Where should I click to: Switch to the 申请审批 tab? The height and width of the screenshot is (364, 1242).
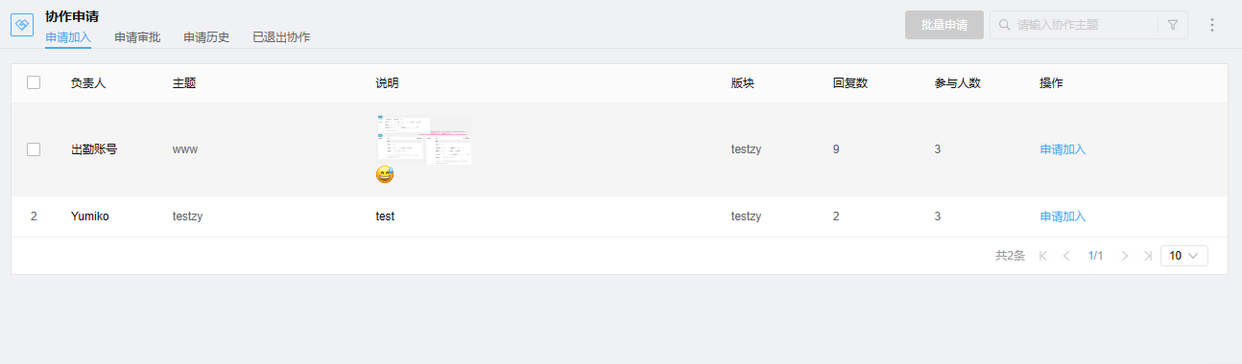(137, 37)
